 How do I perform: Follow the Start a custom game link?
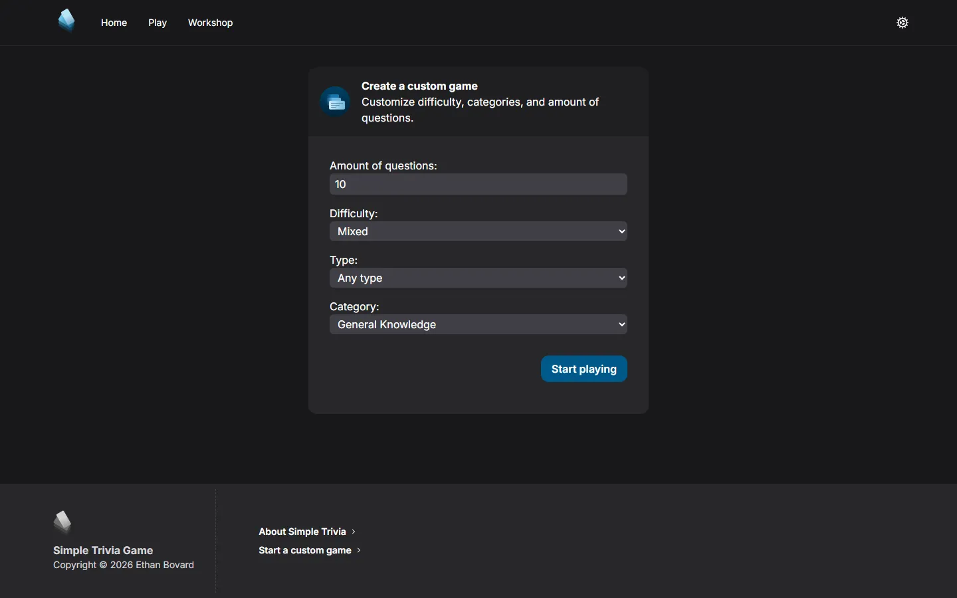(x=310, y=550)
